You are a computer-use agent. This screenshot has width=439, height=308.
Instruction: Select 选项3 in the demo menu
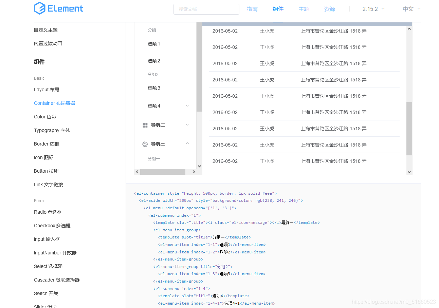pos(154,88)
